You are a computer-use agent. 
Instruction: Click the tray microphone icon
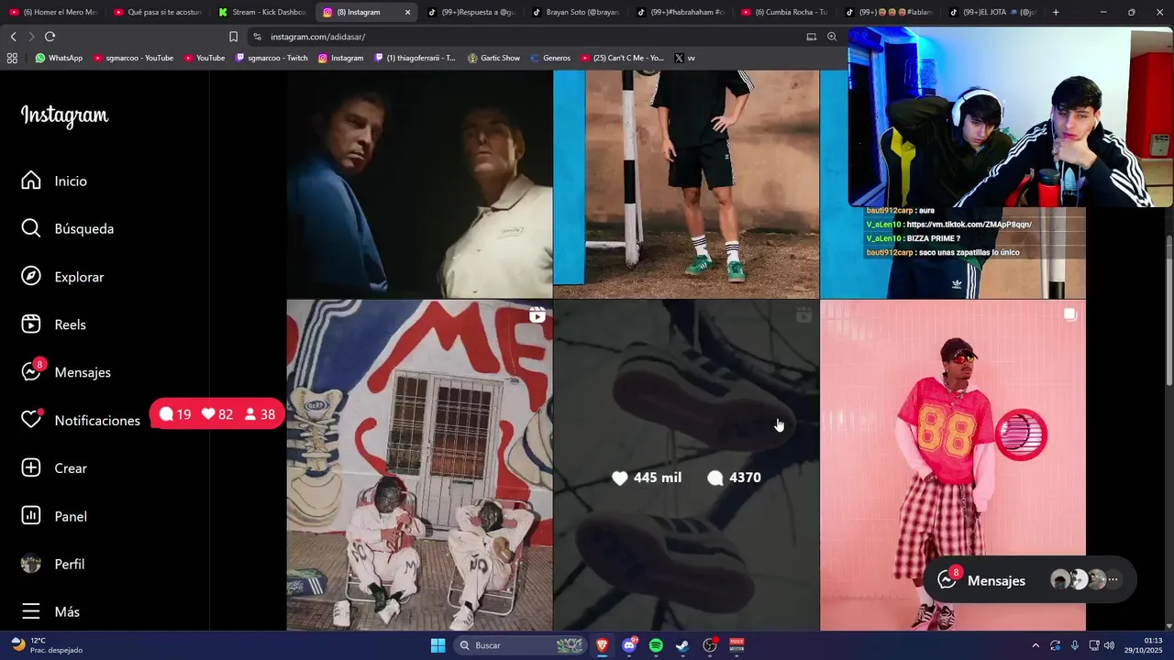coord(1075,645)
